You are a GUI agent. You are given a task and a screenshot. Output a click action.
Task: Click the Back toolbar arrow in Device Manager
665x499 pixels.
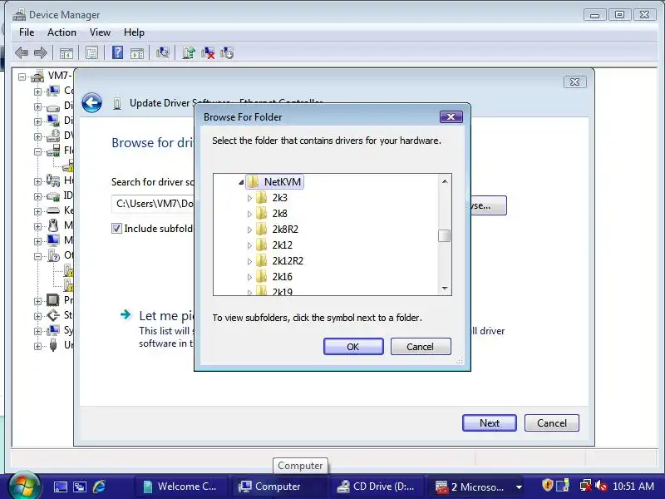tap(22, 53)
